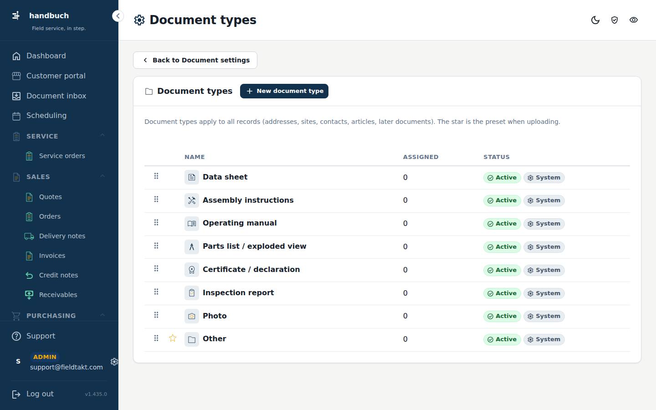Select the Inspection report name text
Viewport: 656px width, 410px height.
point(238,293)
